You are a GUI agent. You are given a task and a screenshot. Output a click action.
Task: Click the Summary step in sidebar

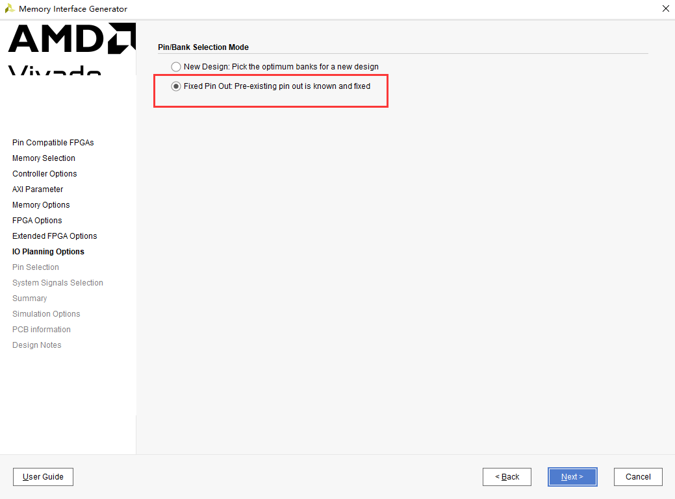(29, 298)
